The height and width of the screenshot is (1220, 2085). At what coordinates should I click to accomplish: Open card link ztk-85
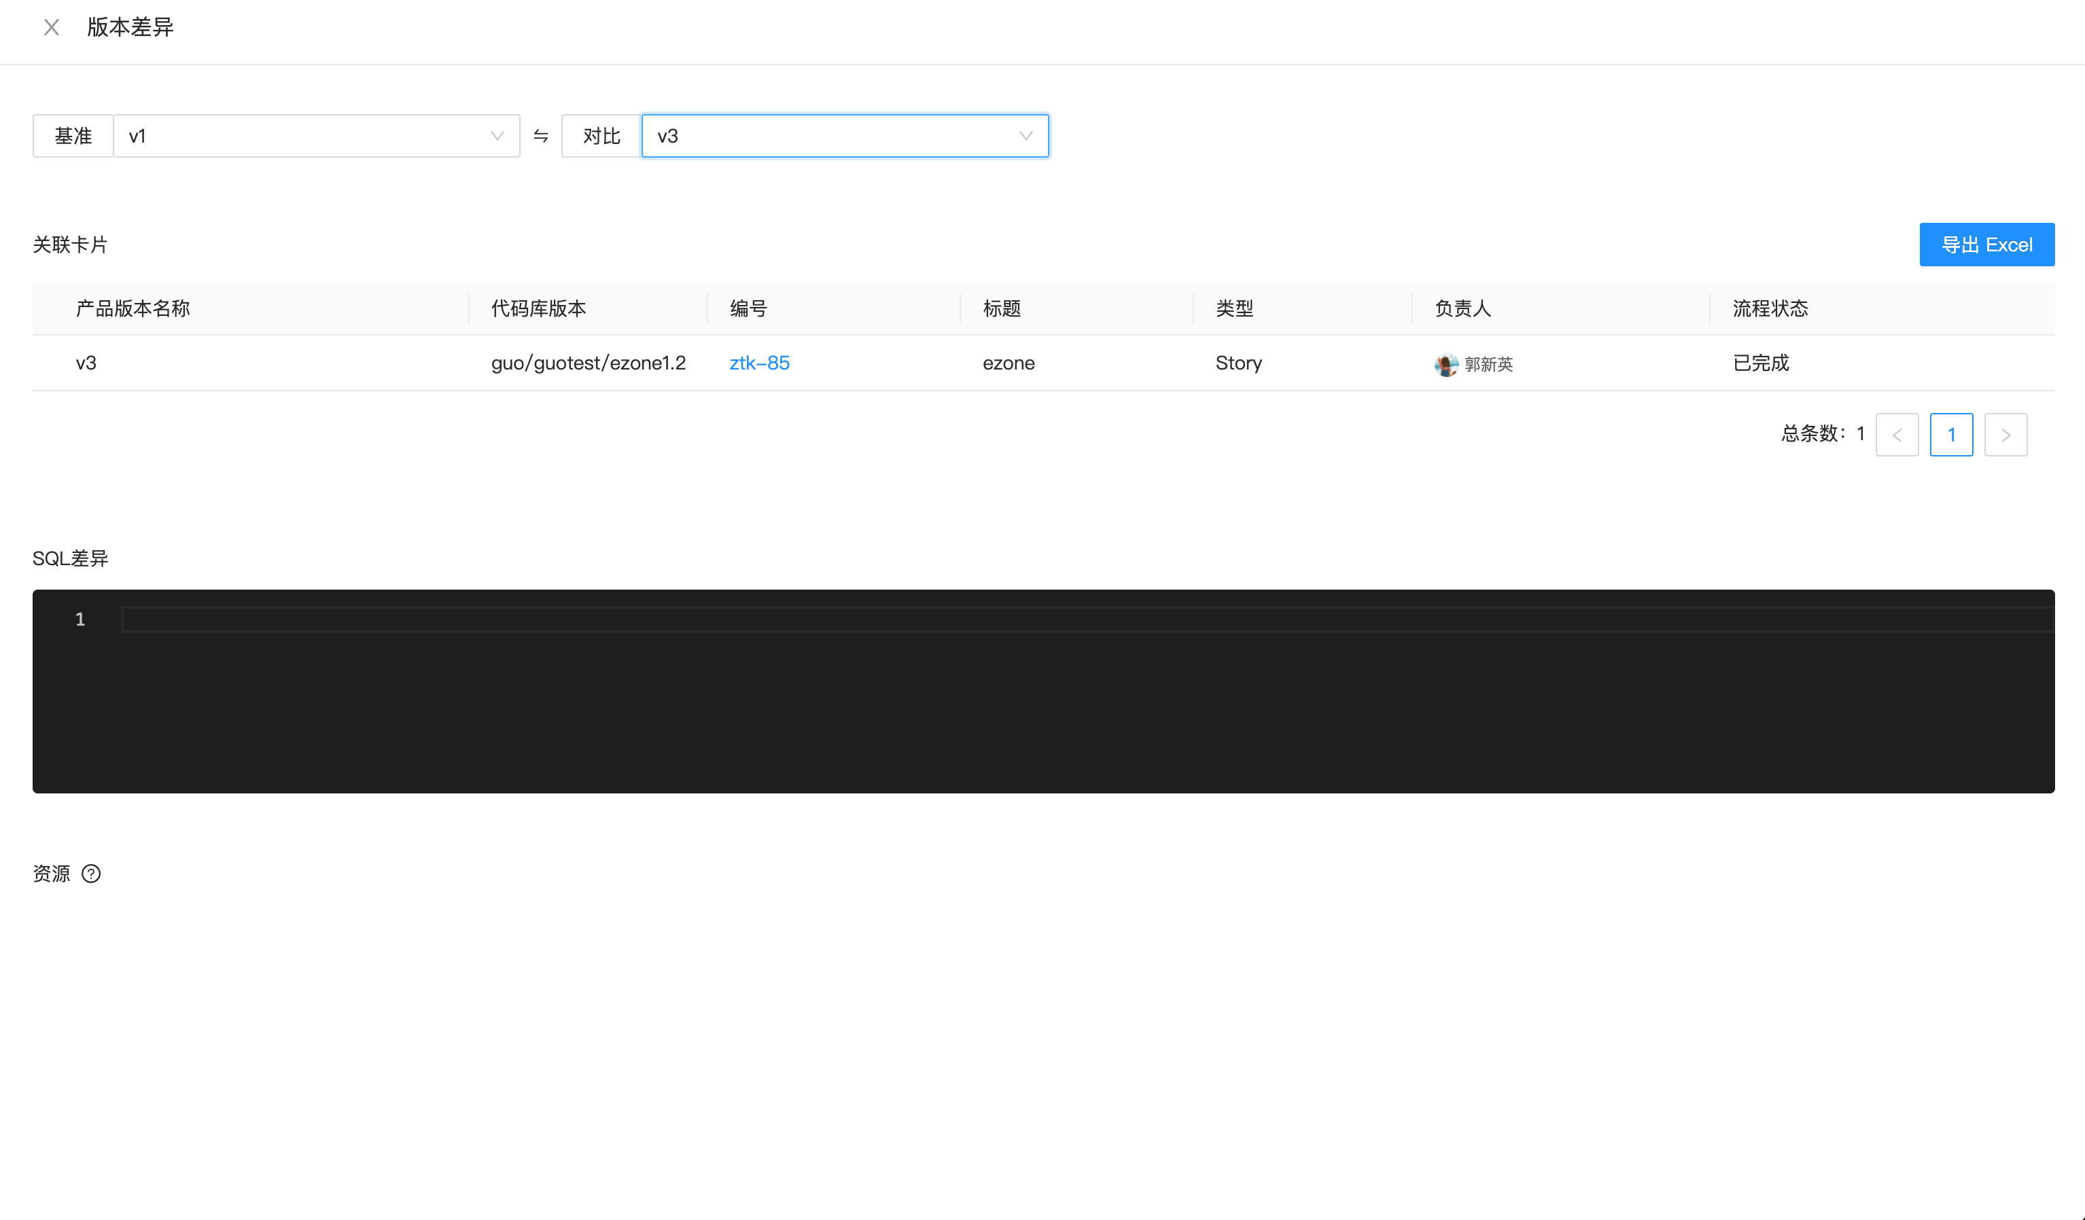tap(758, 363)
